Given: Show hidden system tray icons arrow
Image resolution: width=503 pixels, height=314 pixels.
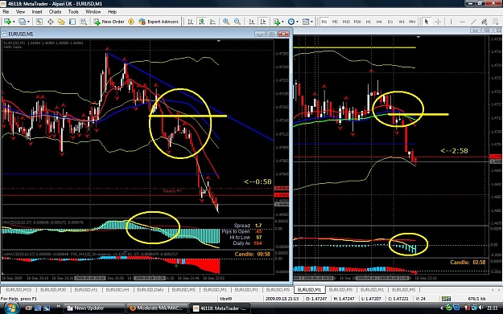Looking at the screenshot, I should (x=442, y=308).
